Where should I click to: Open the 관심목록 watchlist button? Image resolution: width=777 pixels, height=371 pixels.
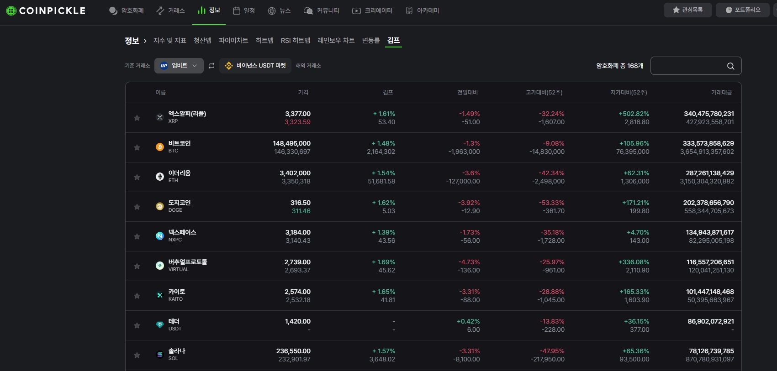[x=687, y=10]
